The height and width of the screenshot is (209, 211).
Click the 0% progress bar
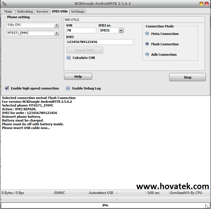pos(105,205)
